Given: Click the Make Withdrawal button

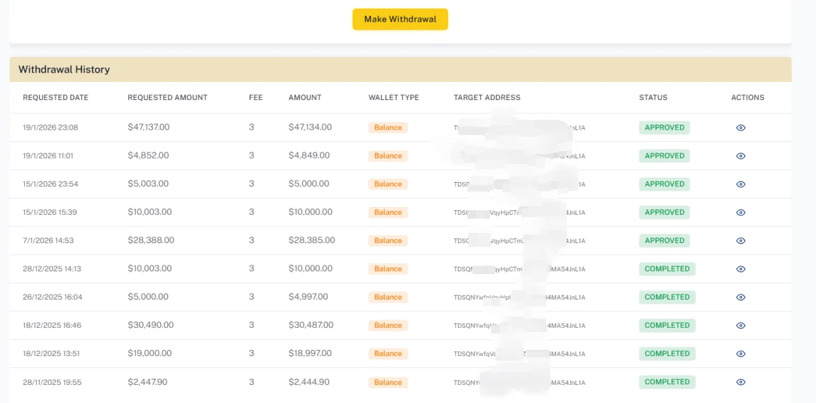Looking at the screenshot, I should point(400,19).
